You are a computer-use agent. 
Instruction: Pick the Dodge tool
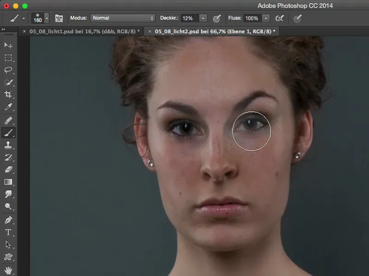pyautogui.click(x=8, y=206)
